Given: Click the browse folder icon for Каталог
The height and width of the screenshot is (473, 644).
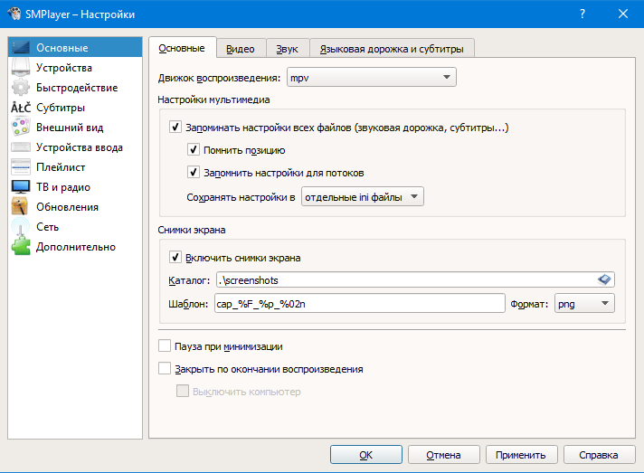Looking at the screenshot, I should [x=605, y=279].
